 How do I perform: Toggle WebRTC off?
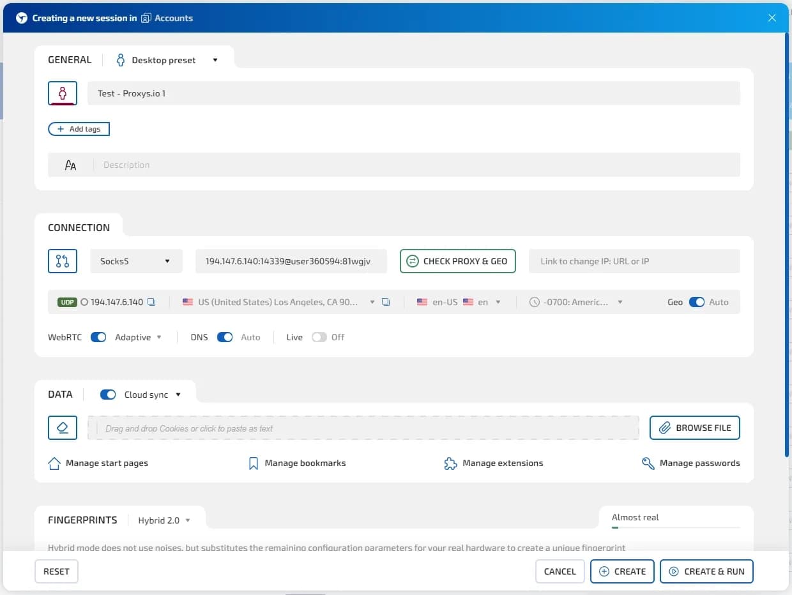pos(98,336)
